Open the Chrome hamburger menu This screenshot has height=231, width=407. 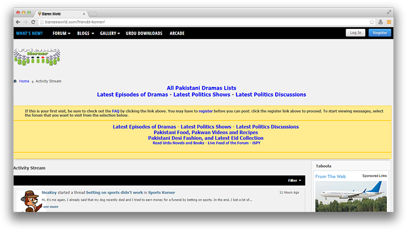point(389,22)
